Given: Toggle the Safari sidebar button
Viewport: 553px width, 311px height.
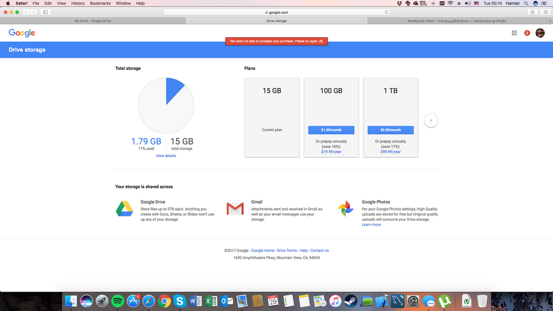Looking at the screenshot, I should [x=45, y=12].
